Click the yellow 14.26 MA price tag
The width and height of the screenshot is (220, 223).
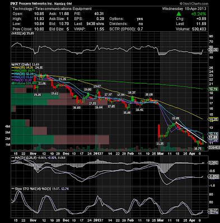(x=213, y=119)
